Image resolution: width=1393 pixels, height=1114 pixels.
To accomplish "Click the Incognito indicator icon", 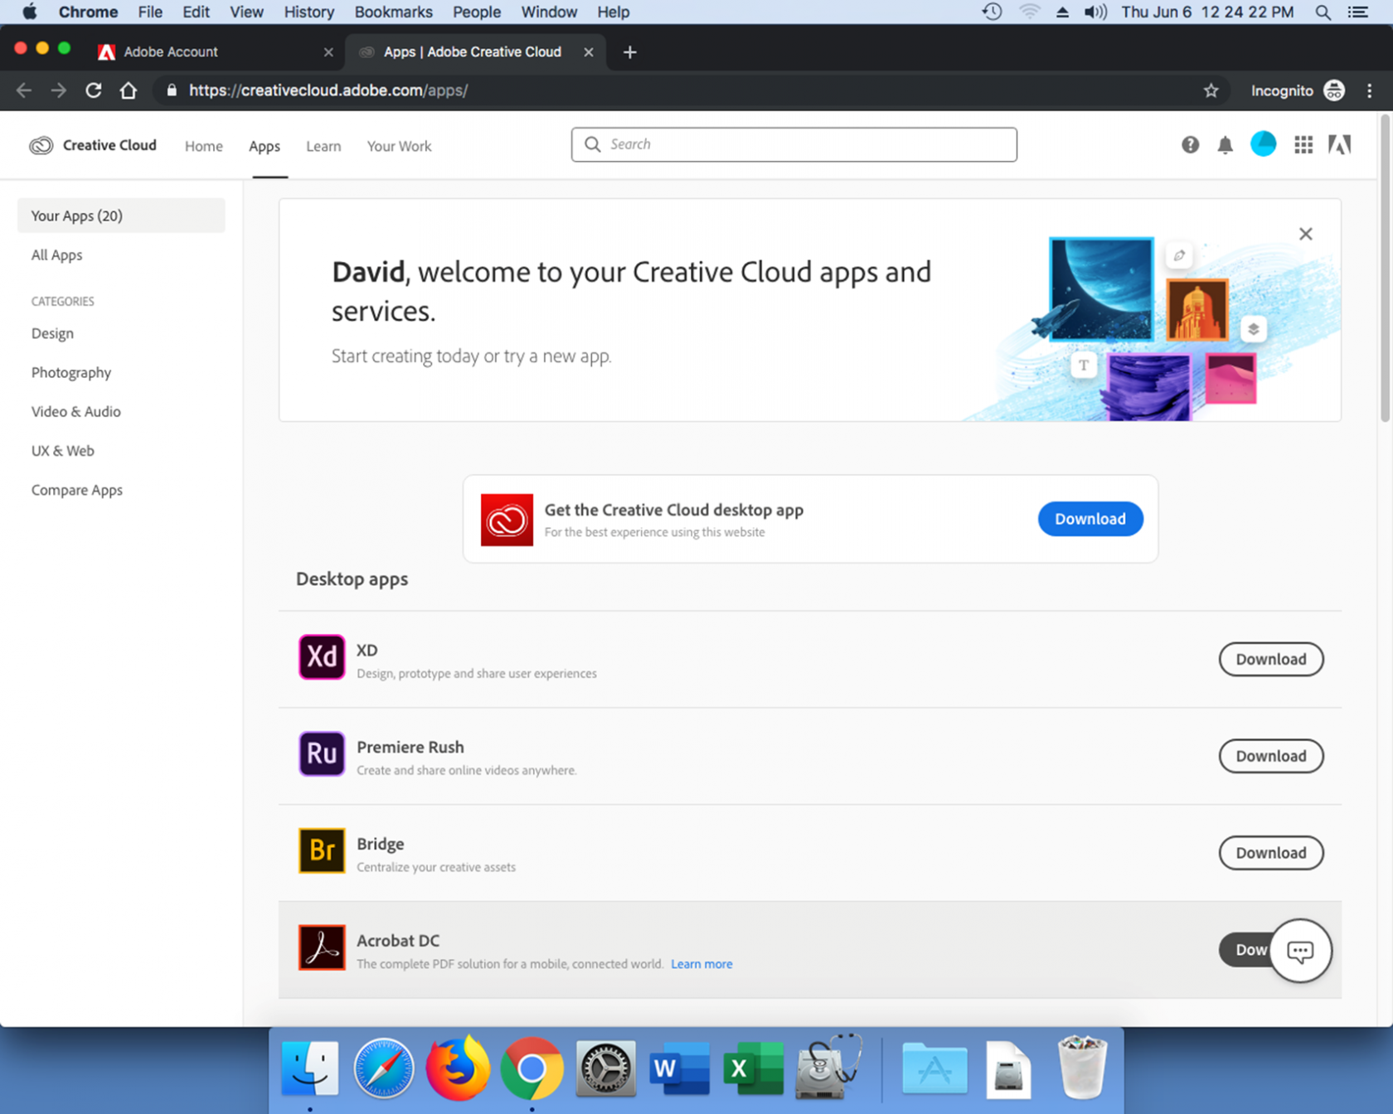I will click(1334, 90).
